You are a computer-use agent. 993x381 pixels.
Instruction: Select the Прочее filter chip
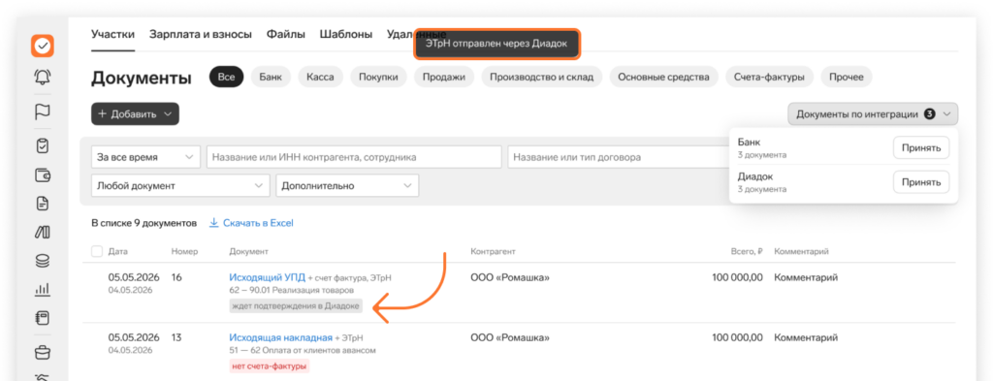coord(847,78)
